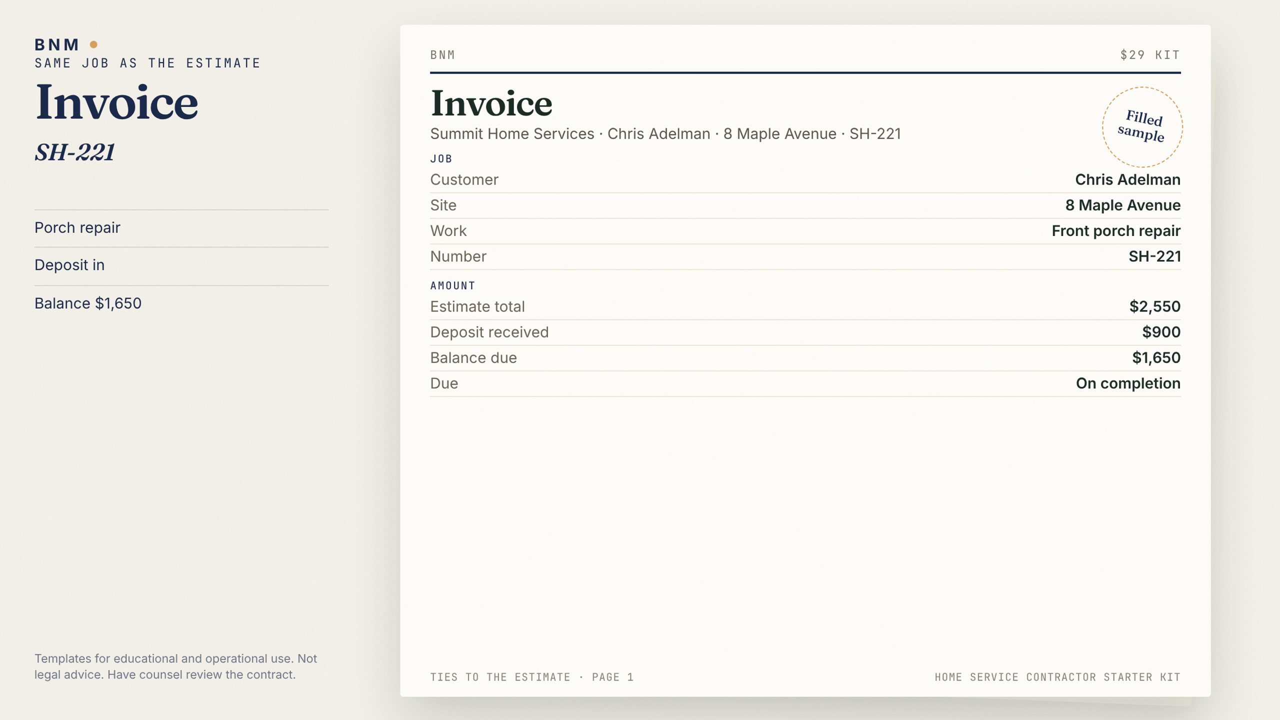Click the 'BNM' header on the document
Image resolution: width=1280 pixels, height=720 pixels.
[442, 55]
